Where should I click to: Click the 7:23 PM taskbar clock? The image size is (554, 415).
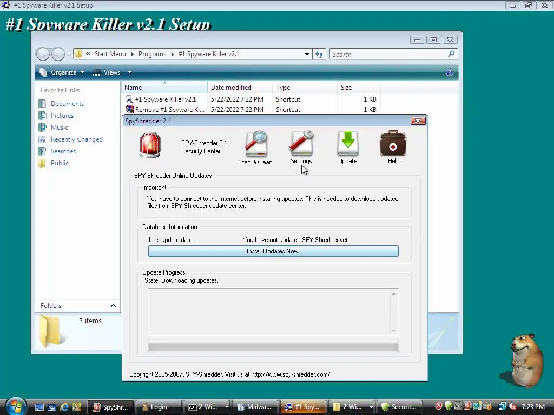tap(533, 406)
